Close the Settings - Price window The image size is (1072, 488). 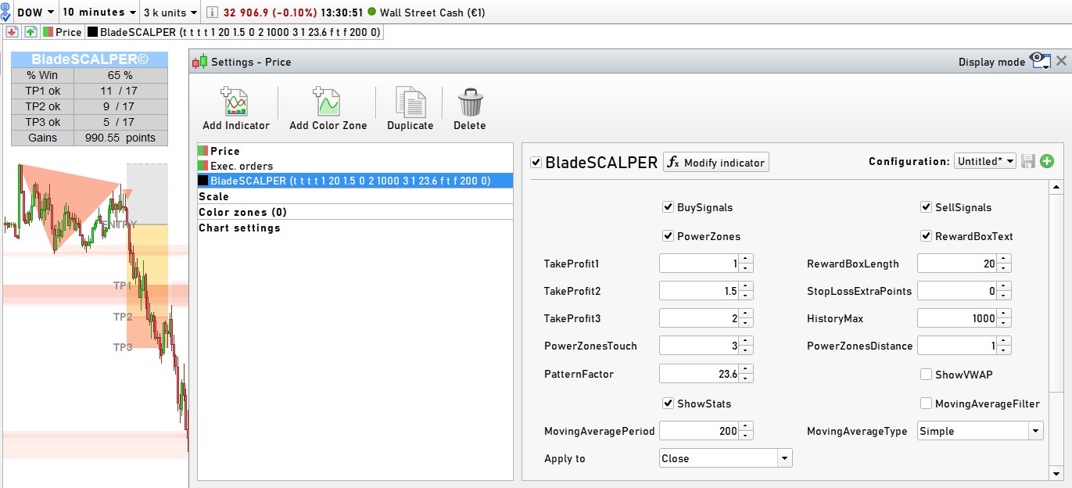tap(1061, 61)
